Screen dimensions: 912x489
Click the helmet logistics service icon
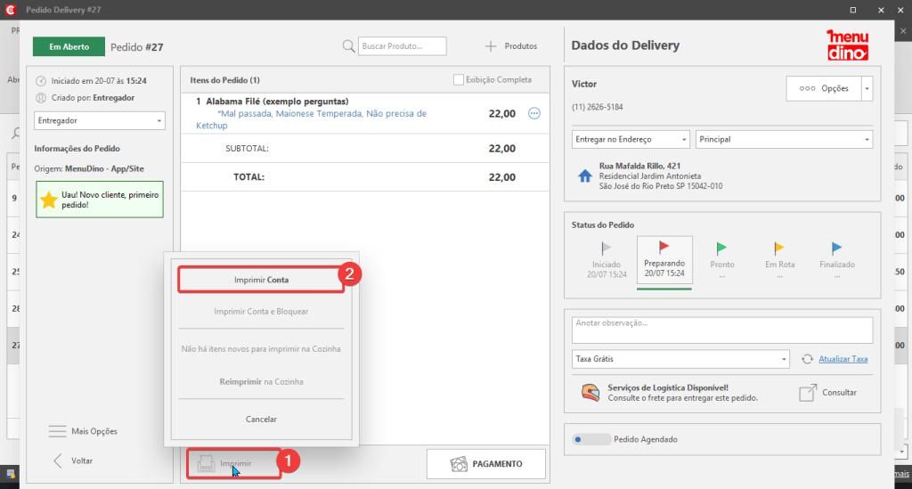point(590,393)
